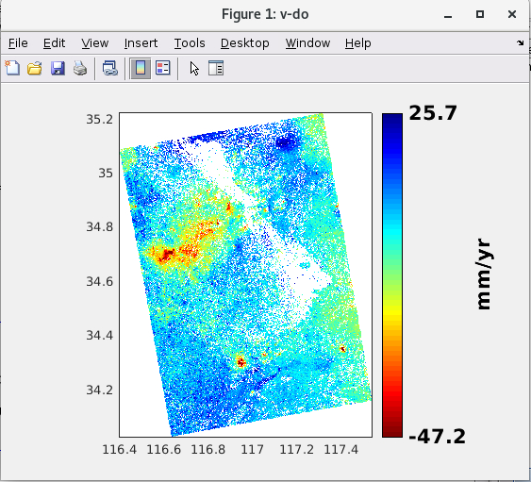Save the figure using the floppy disk icon
Image resolution: width=531 pixels, height=482 pixels.
[58, 68]
